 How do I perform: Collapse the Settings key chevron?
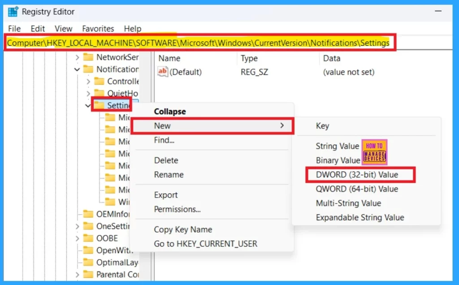click(x=88, y=105)
